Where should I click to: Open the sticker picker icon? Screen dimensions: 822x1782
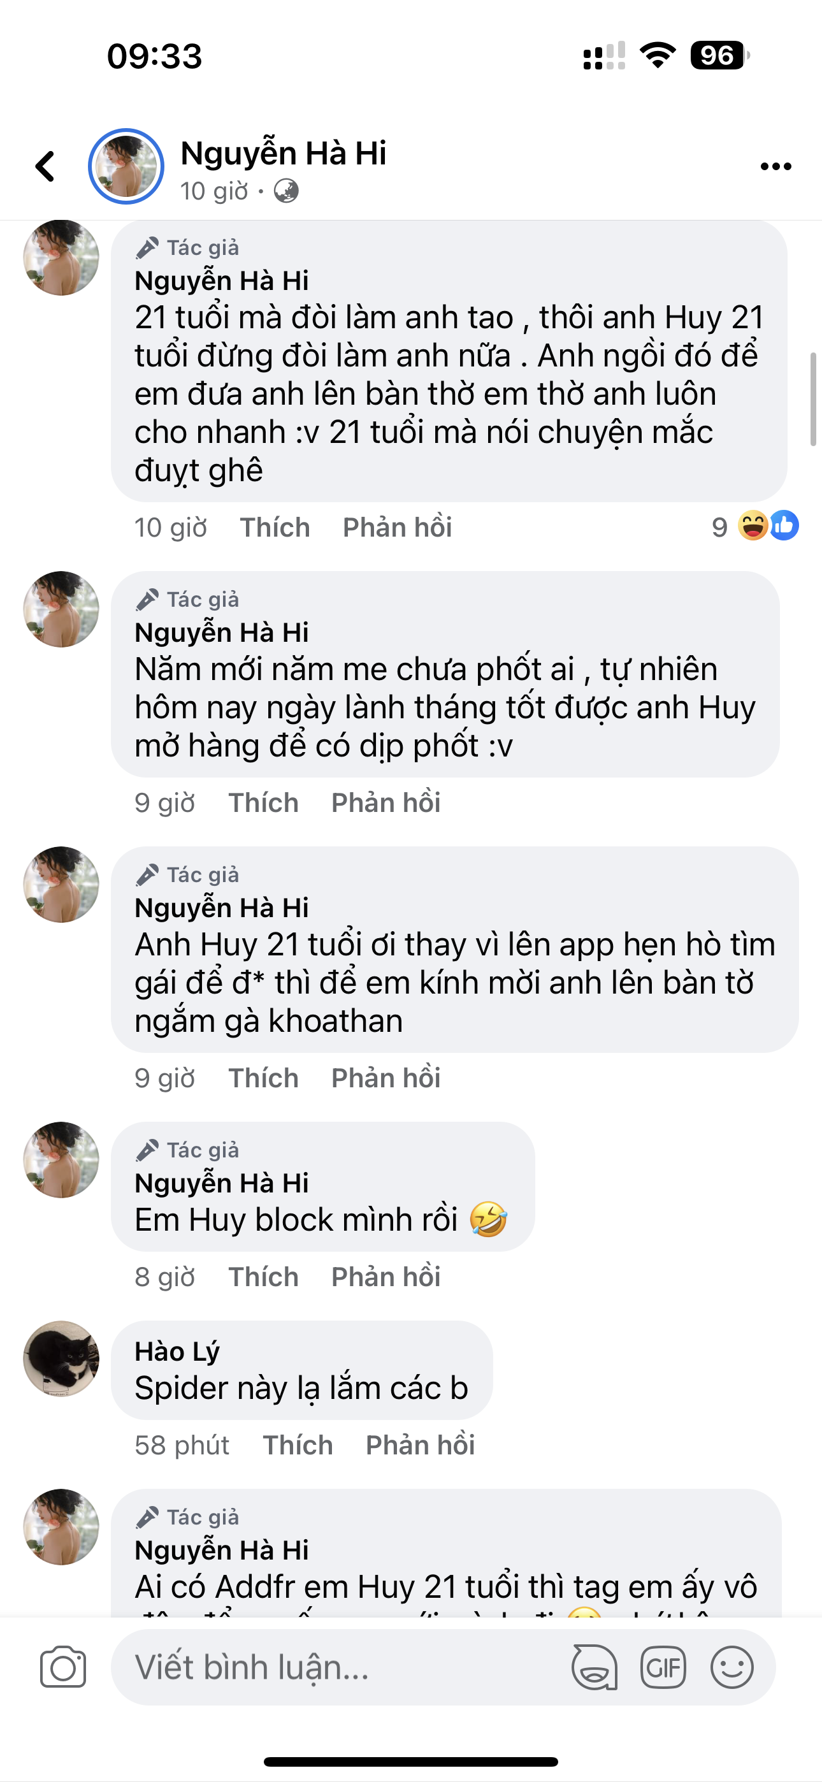pyautogui.click(x=594, y=1667)
